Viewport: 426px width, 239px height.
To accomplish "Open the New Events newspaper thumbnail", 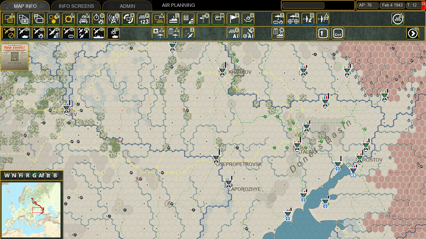I will [15, 57].
